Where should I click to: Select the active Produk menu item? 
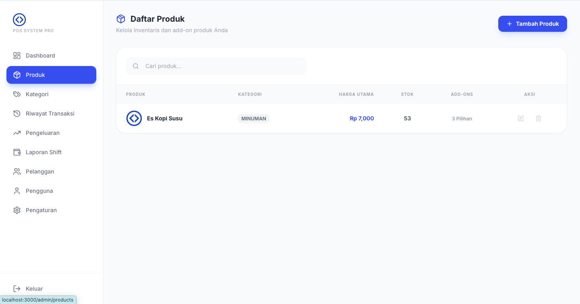[51, 75]
